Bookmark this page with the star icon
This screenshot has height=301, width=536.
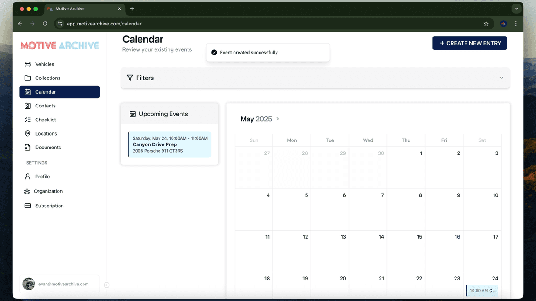coord(486,24)
